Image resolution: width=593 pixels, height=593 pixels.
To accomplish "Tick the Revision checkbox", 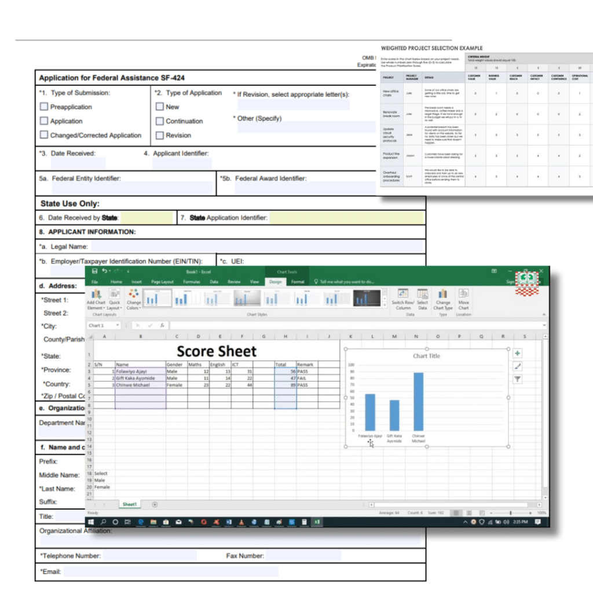I will tap(160, 135).
